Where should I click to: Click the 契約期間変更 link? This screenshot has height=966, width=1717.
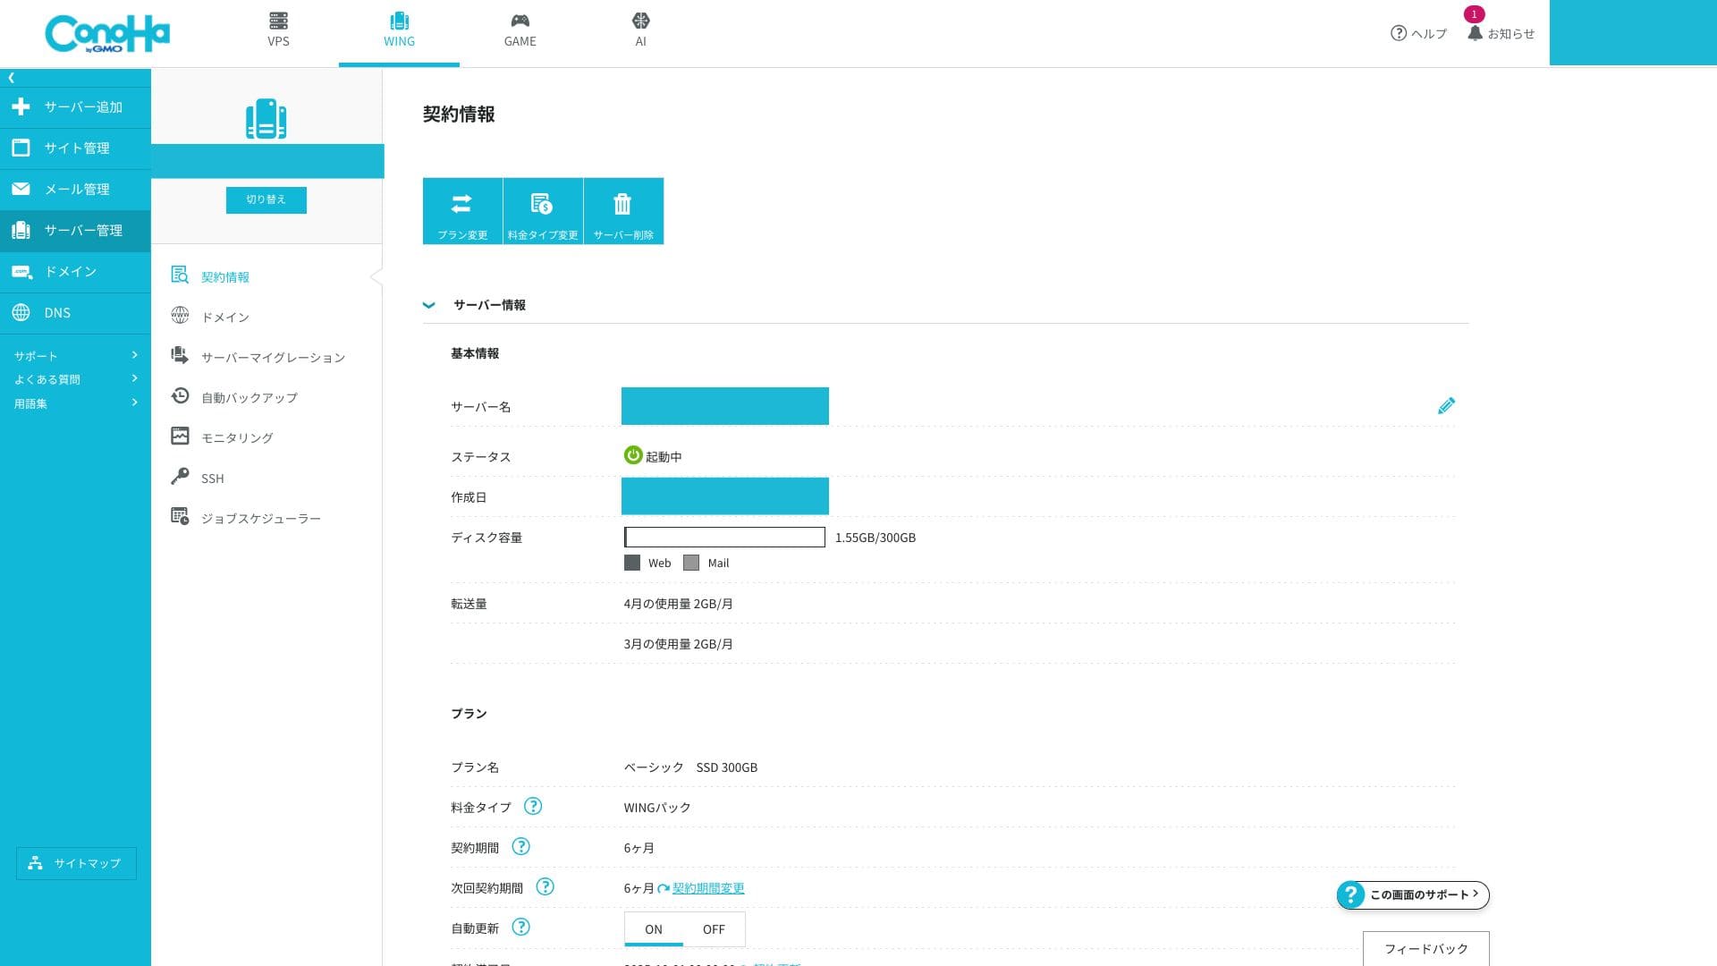coord(707,888)
